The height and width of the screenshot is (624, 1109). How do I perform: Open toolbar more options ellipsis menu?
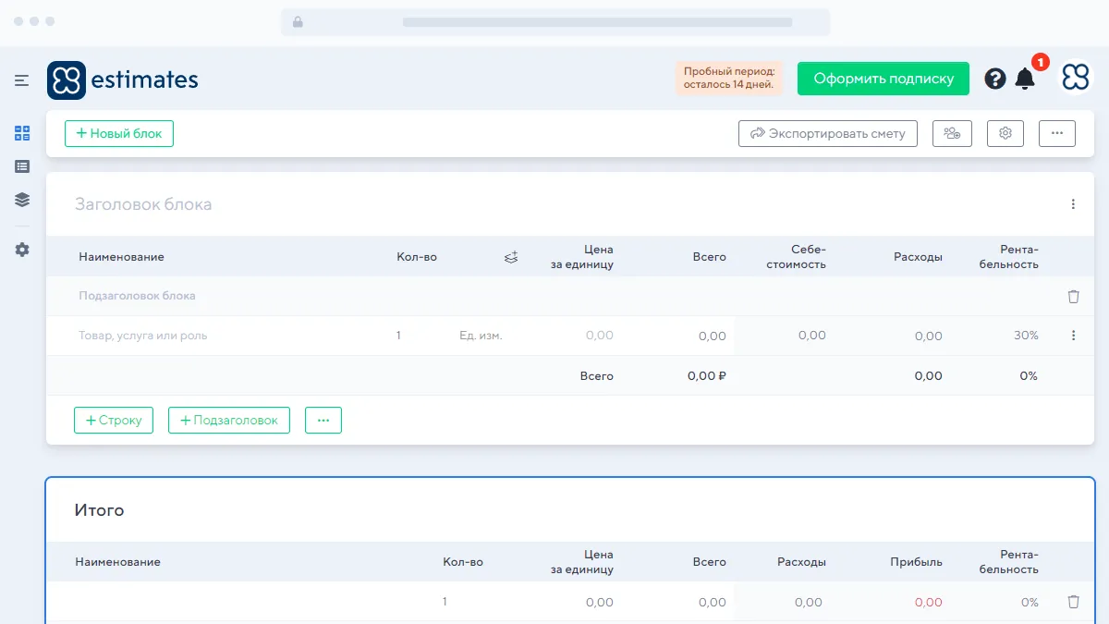1057,133
